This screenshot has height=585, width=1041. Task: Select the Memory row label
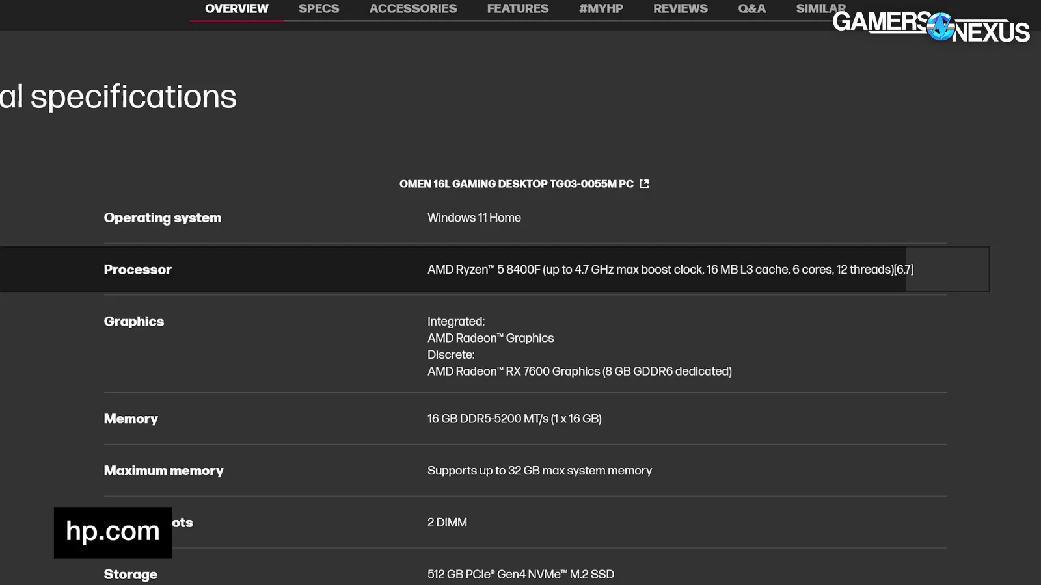[131, 419]
